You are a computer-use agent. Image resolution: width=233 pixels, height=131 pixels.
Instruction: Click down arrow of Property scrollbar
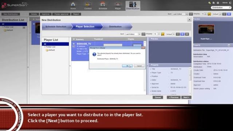pos(190,94)
